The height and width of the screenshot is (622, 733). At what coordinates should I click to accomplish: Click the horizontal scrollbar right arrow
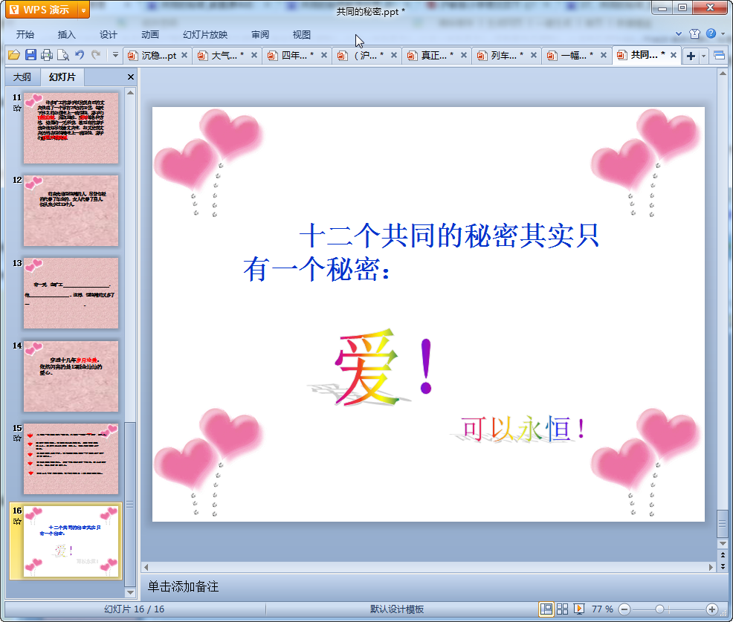tap(711, 567)
